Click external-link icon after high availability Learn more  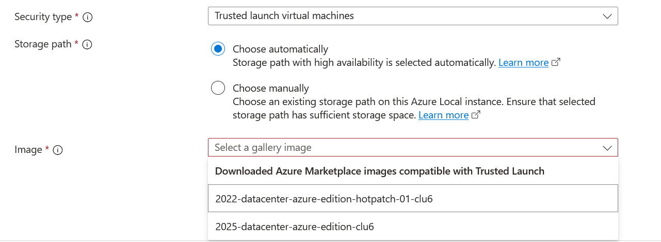(x=556, y=63)
